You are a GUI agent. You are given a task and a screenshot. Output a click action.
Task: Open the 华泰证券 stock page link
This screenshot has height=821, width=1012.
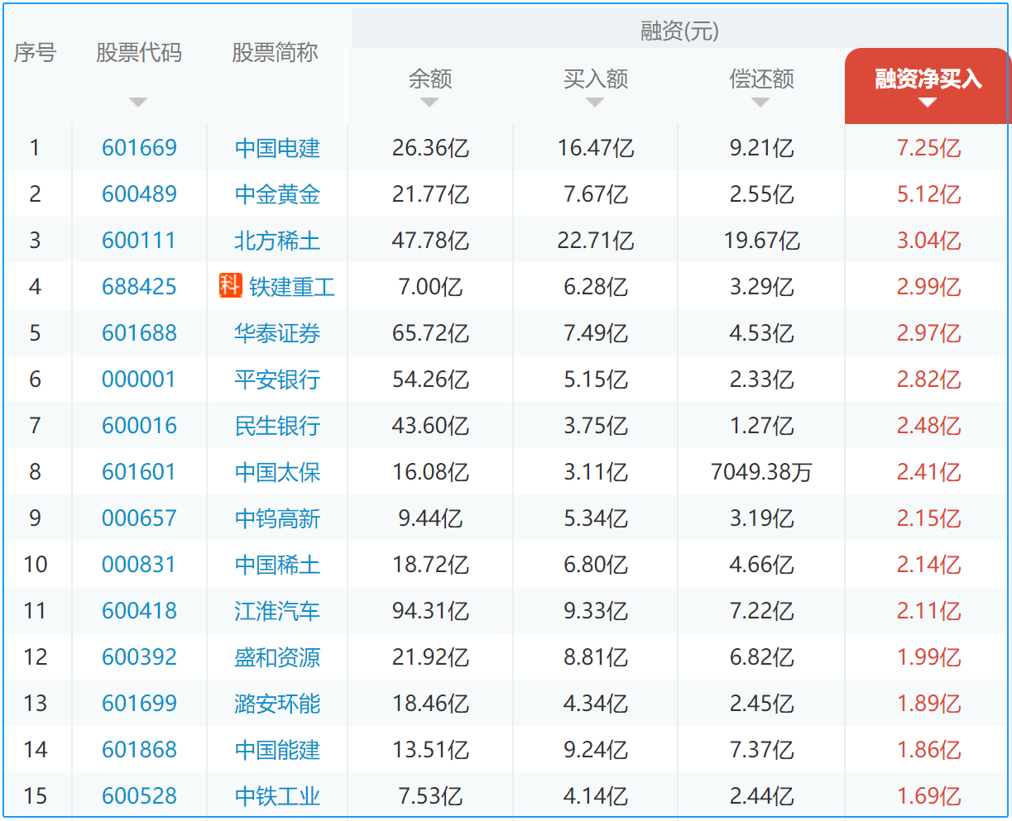click(x=277, y=333)
